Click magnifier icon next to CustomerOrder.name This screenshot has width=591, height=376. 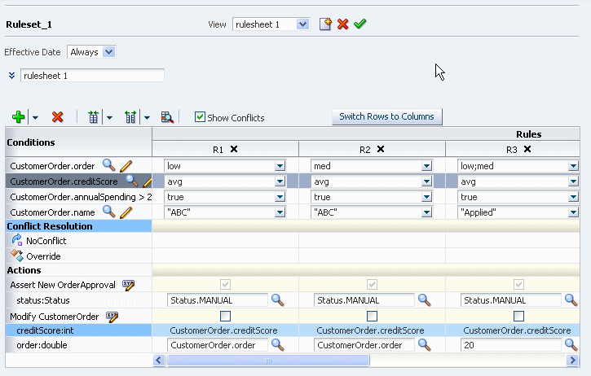pyautogui.click(x=109, y=212)
